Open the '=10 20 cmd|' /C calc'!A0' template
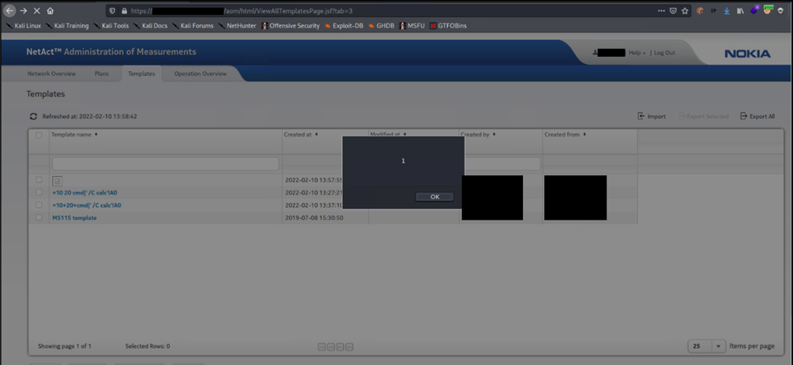 click(x=85, y=193)
